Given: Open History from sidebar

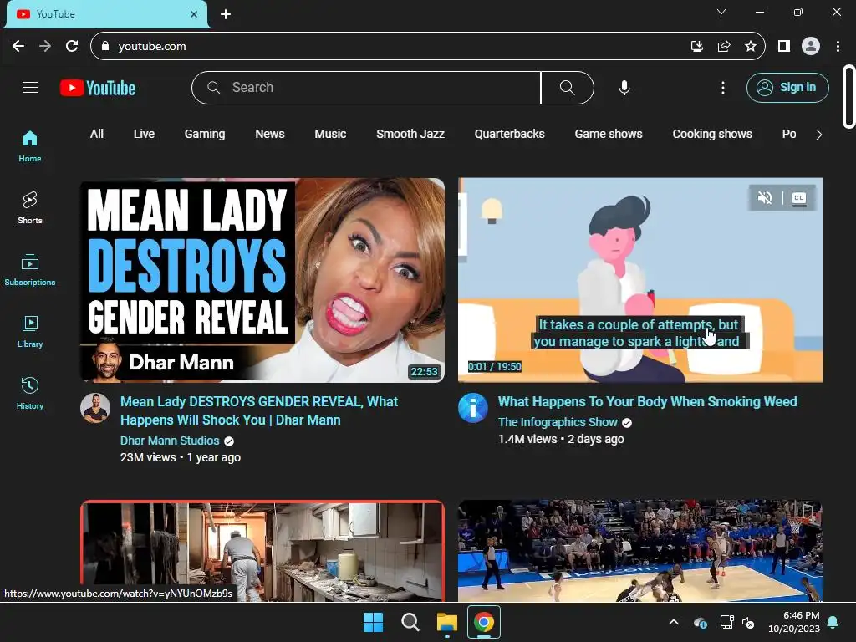Looking at the screenshot, I should coord(30,393).
